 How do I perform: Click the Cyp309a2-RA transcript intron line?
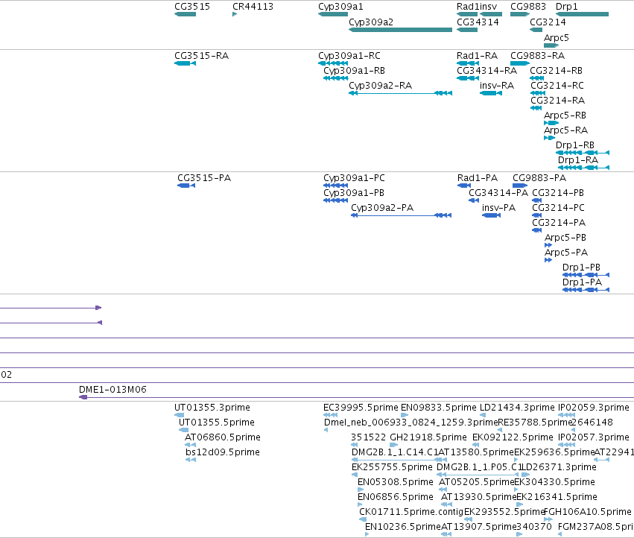pyautogui.click(x=396, y=93)
